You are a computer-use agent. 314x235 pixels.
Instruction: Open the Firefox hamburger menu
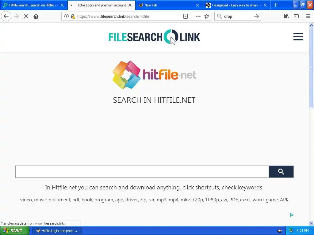pyautogui.click(x=308, y=17)
